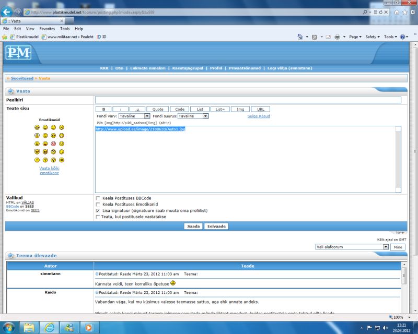Click the Pealkiri subject input field
The width and height of the screenshot is (418, 334).
(x=248, y=100)
